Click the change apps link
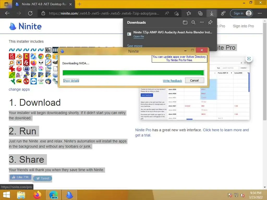 tap(19, 89)
